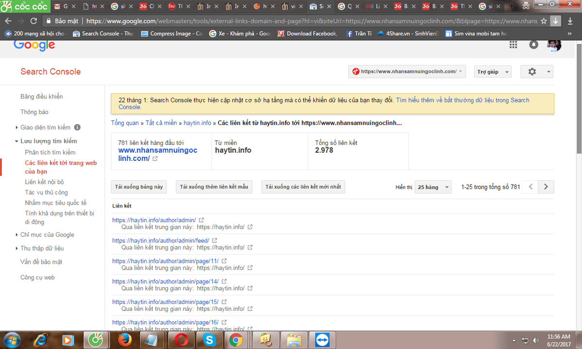
Task: Go back in browser history
Action: tap(8, 21)
